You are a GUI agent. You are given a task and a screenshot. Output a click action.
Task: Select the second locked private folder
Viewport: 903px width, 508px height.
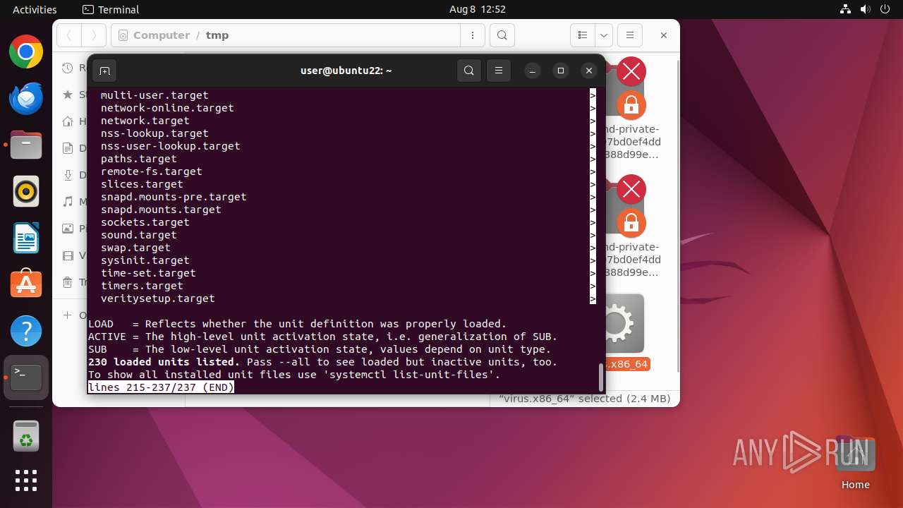coord(631,227)
